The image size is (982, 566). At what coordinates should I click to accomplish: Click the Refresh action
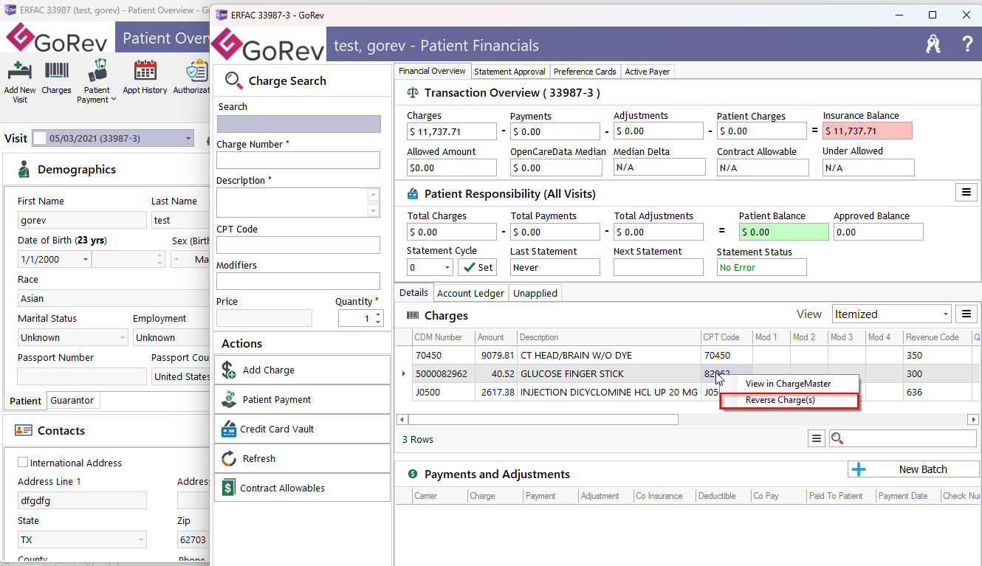point(303,458)
